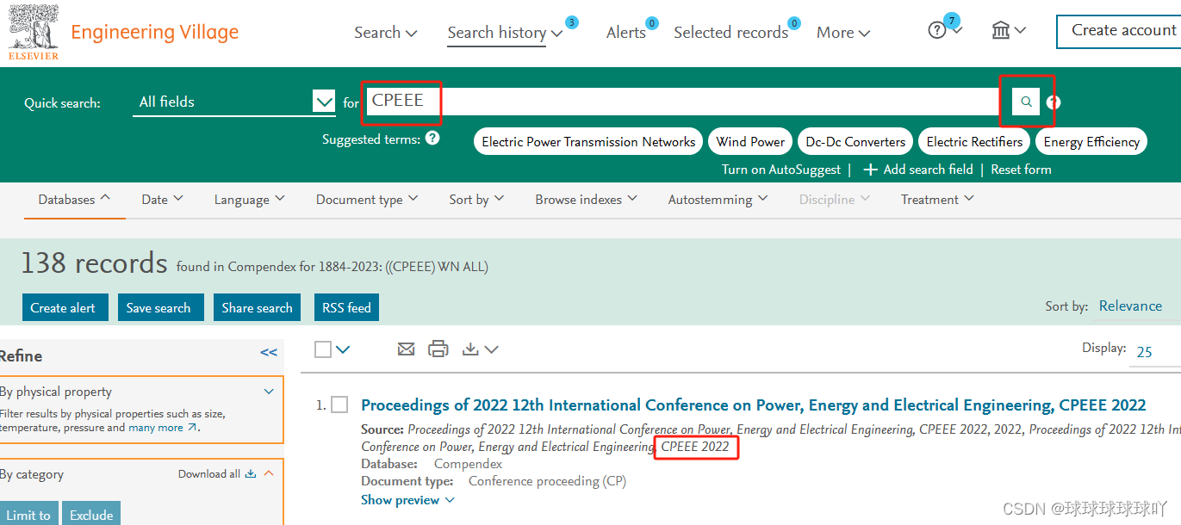1181x525 pixels.
Task: Click the print results printer icon
Action: (438, 349)
